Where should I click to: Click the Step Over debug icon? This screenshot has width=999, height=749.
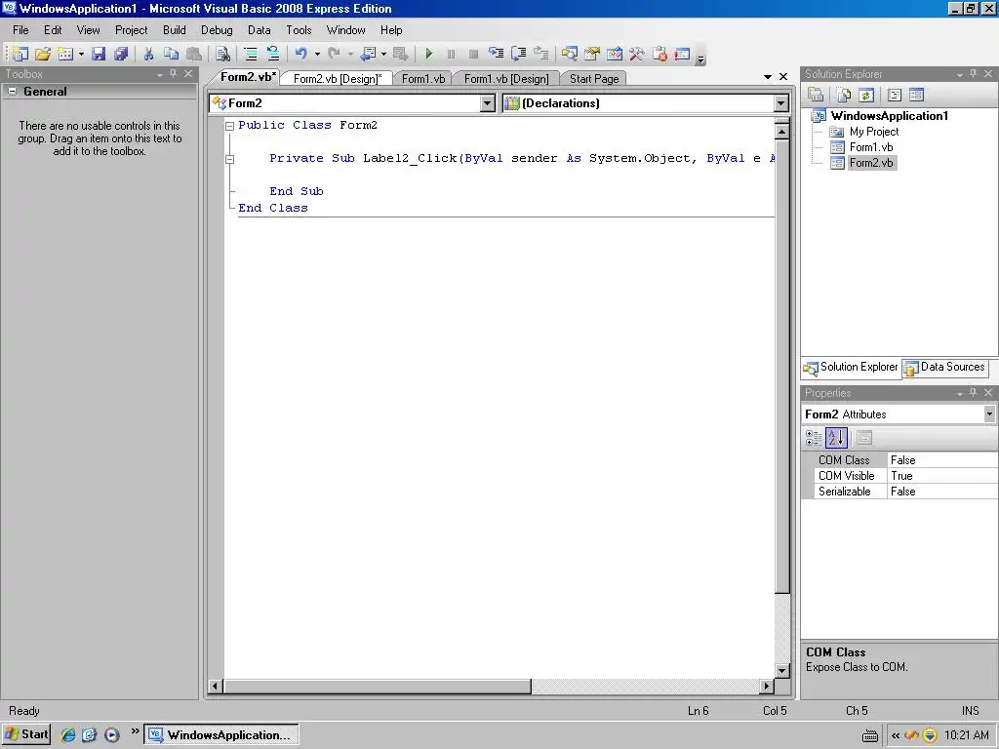tap(519, 55)
